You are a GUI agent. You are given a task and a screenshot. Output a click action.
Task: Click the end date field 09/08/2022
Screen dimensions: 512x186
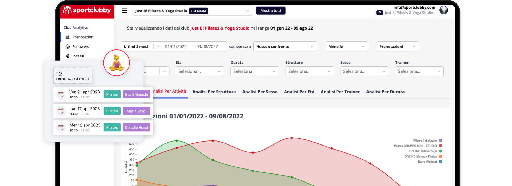[x=207, y=47]
